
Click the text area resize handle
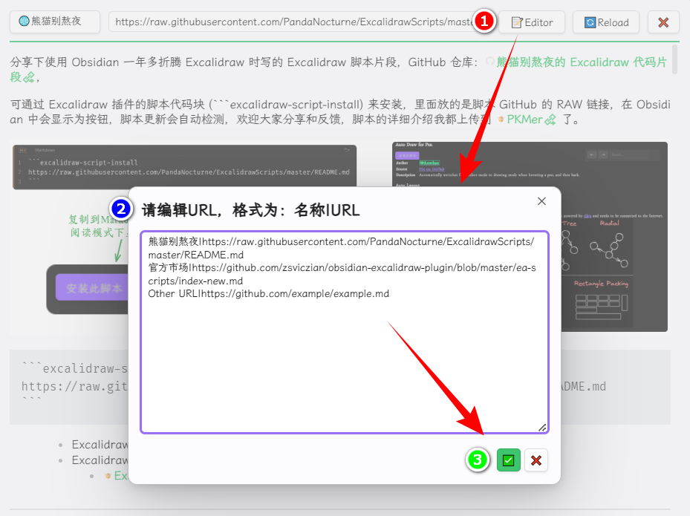543,428
